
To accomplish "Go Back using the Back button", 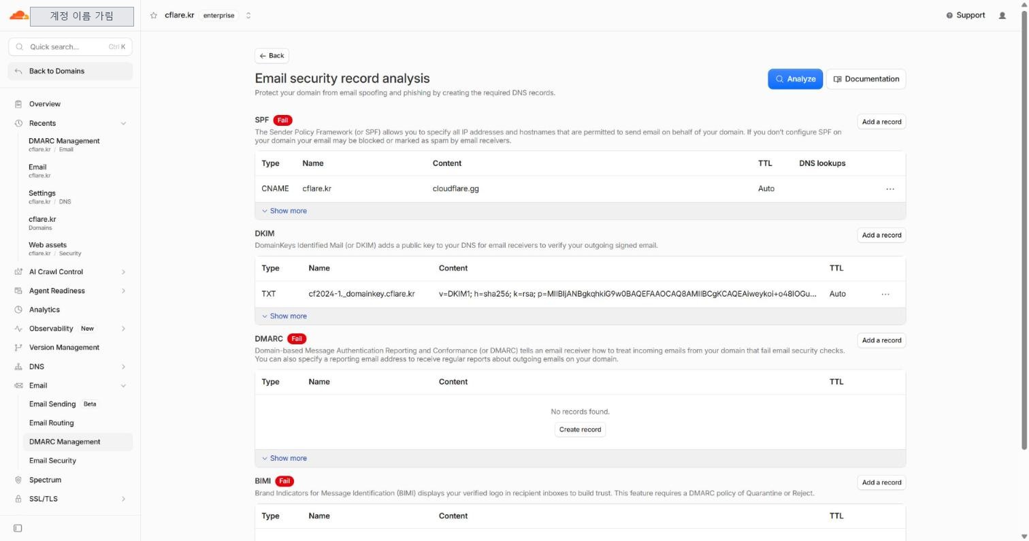I will tap(272, 56).
